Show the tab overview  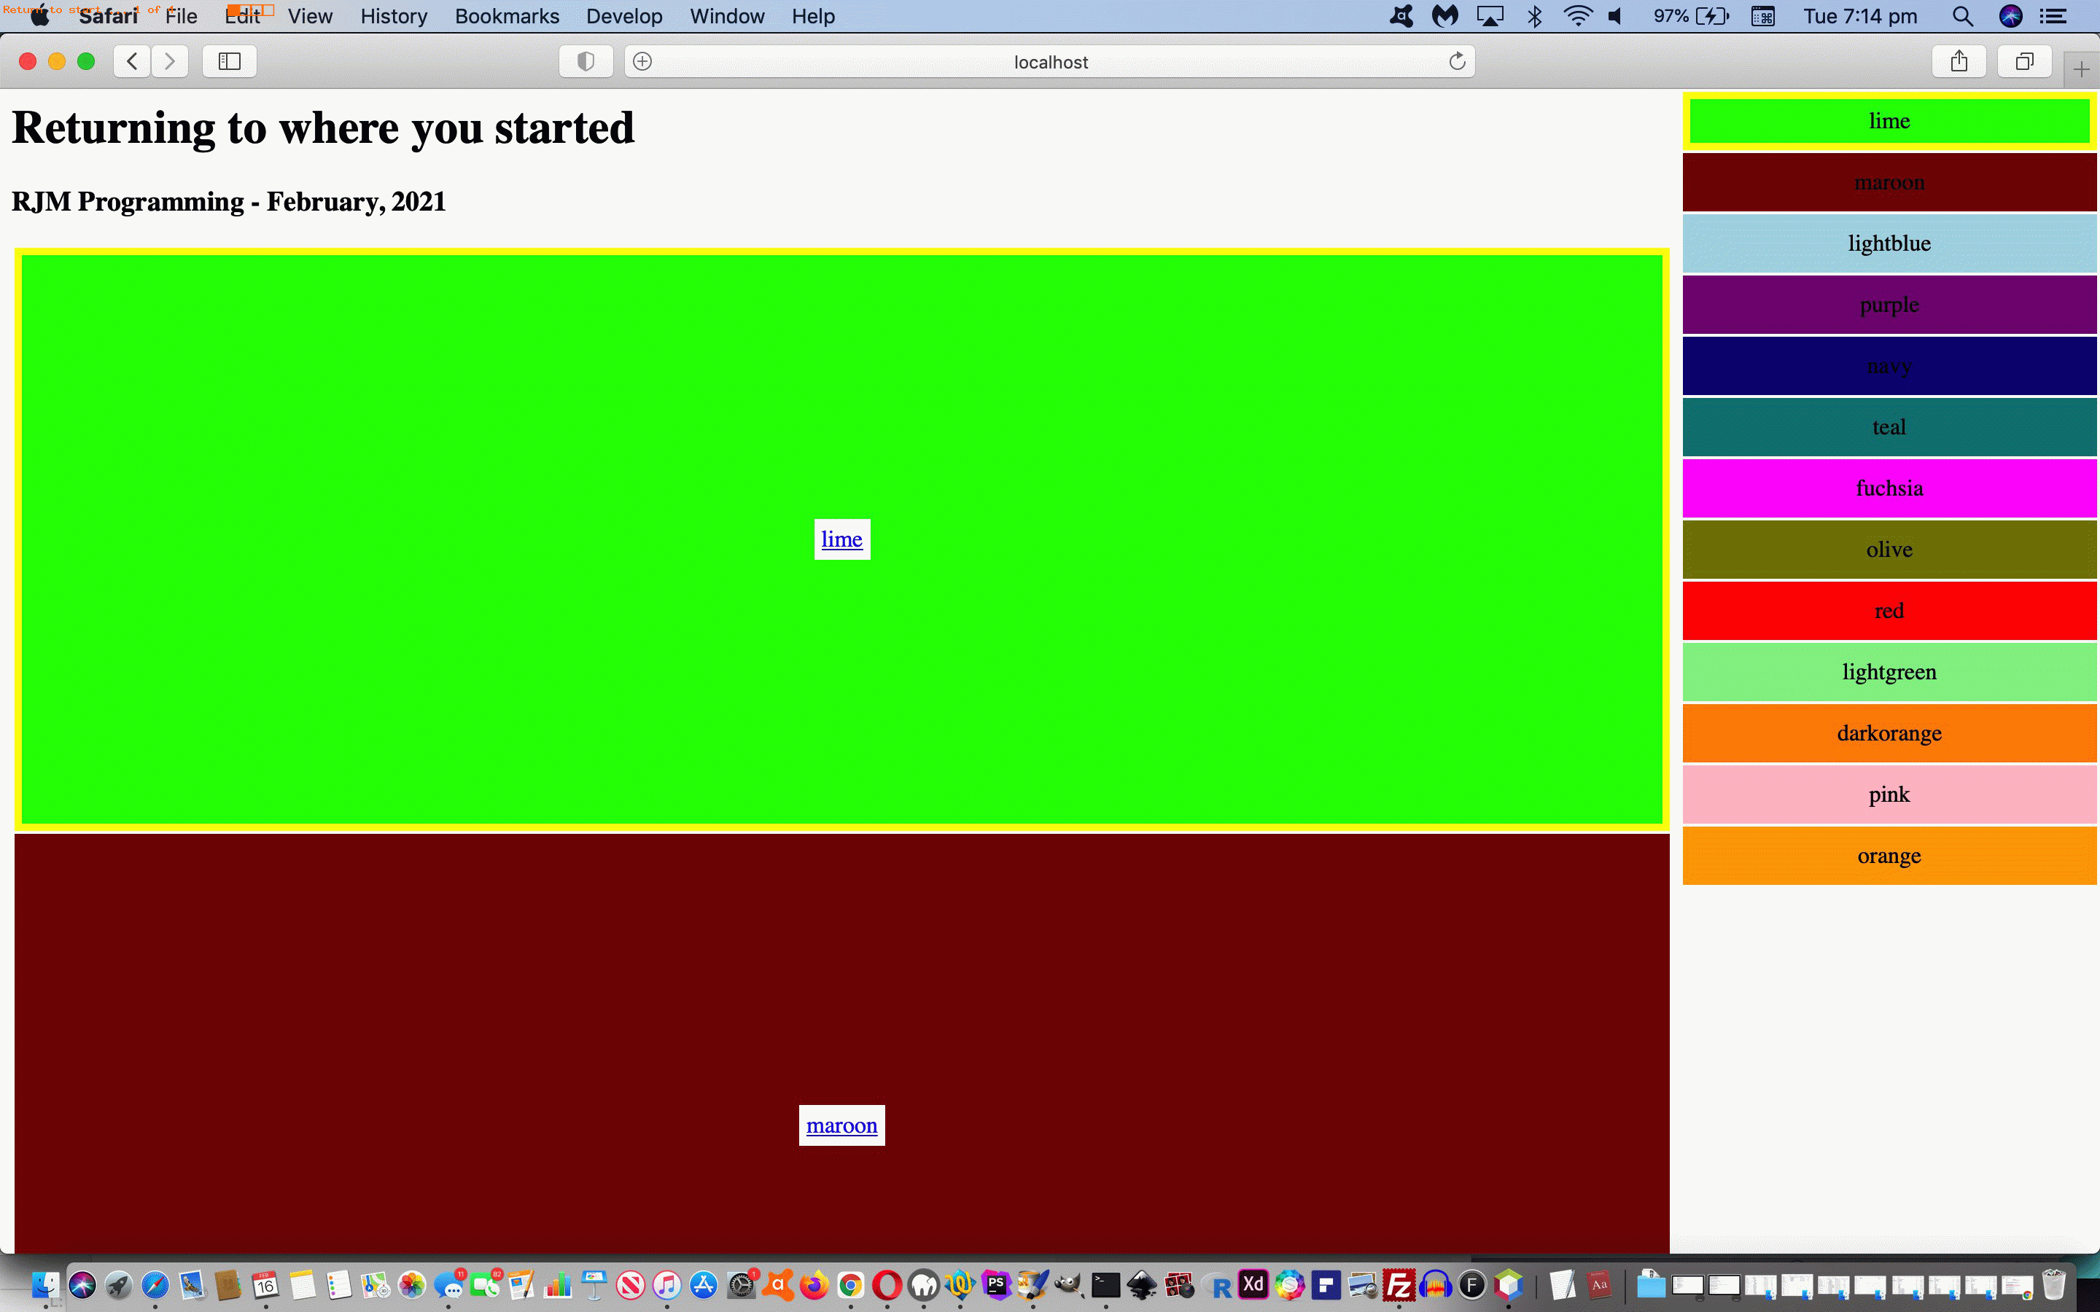click(2024, 62)
